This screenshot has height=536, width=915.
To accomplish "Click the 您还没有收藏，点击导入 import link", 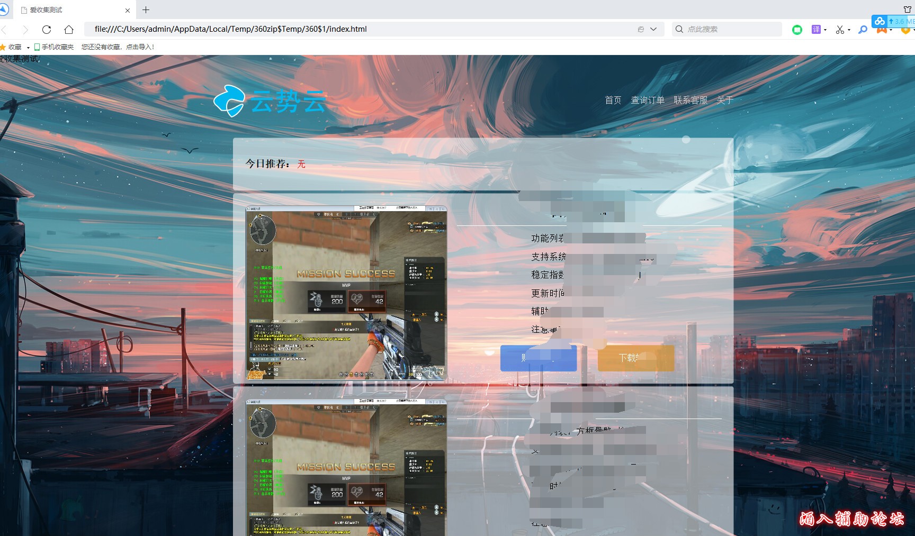I will click(118, 47).
